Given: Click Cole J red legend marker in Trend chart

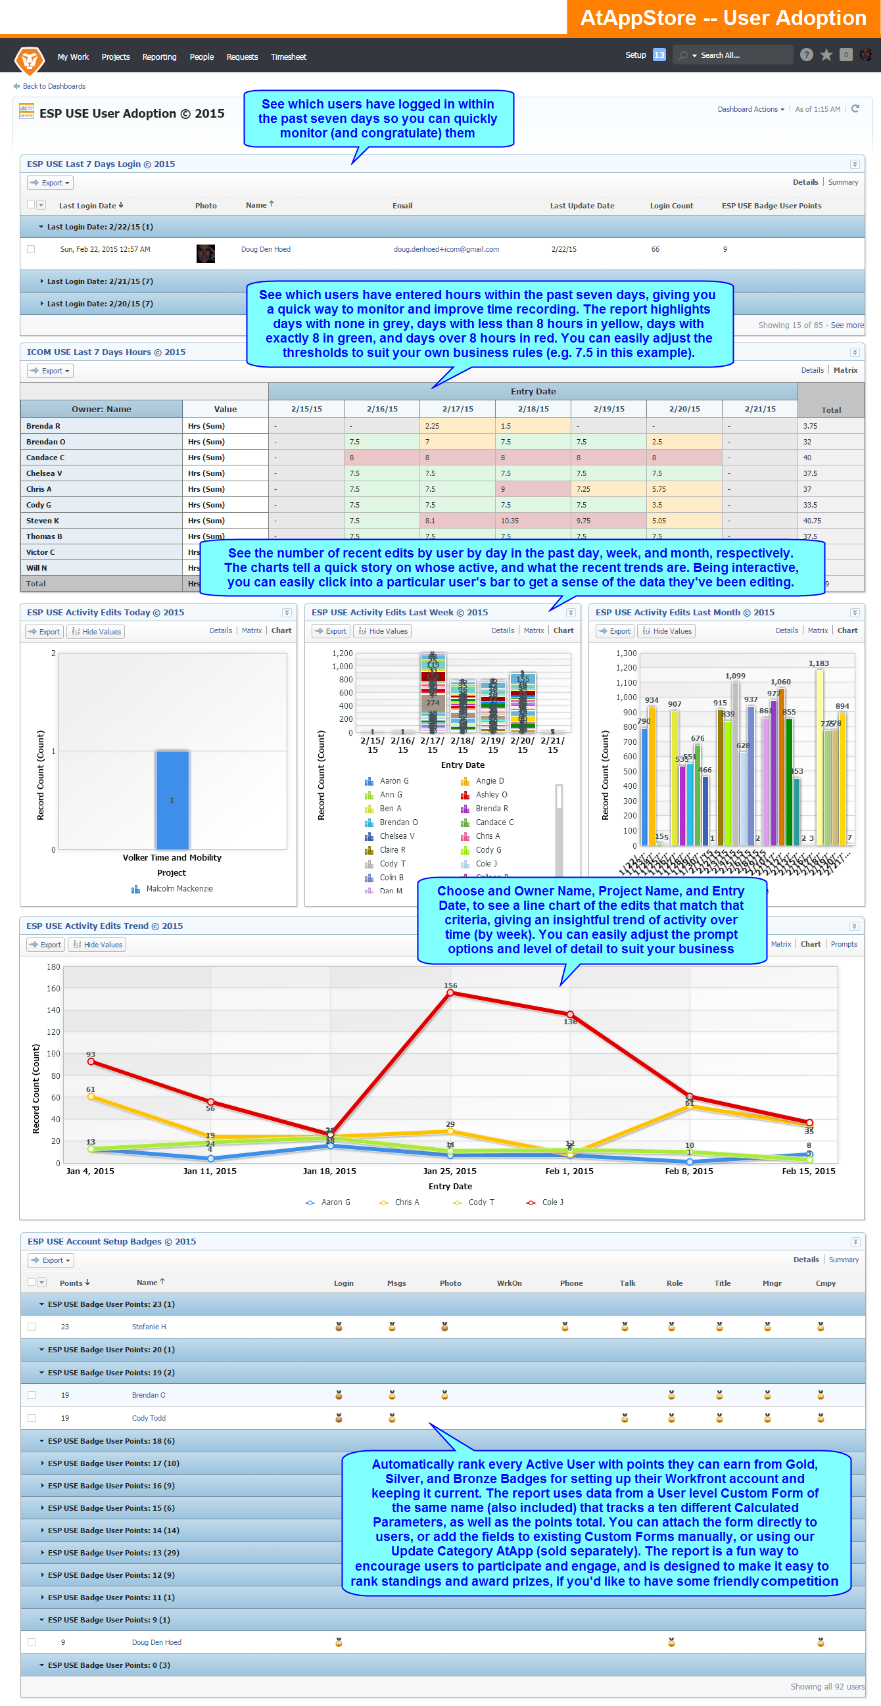Looking at the screenshot, I should (x=531, y=1202).
